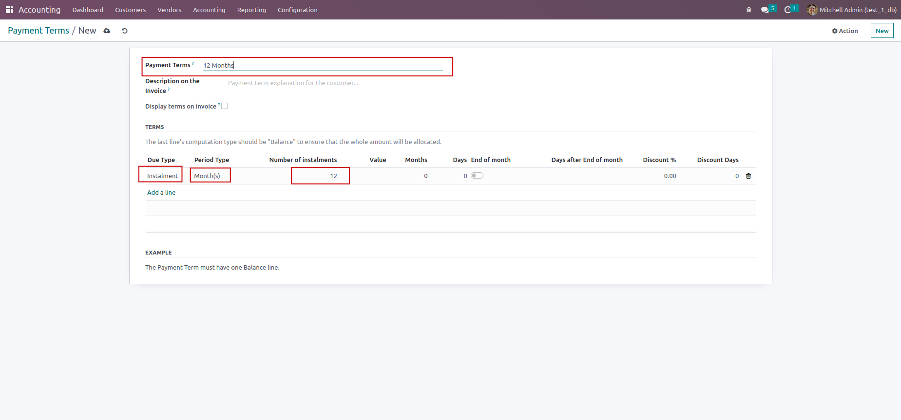Open the Accounting menu item
The image size is (901, 420).
pyautogui.click(x=209, y=10)
